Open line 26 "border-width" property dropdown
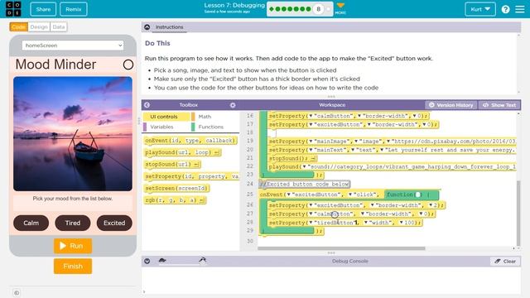The width and height of the screenshot is (530, 298). pyautogui.click(x=373, y=205)
